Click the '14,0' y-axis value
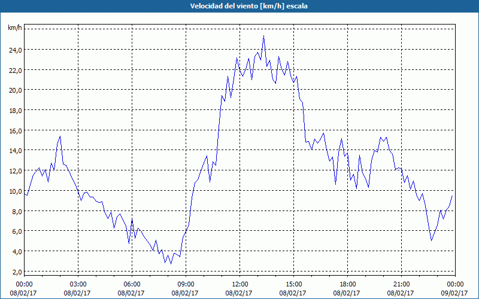 (16, 151)
